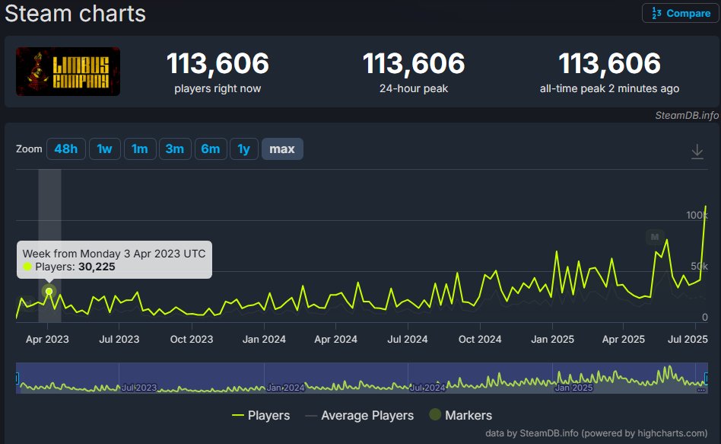This screenshot has width=721, height=444.
Task: Set zoom range to 1w
Action: (105, 149)
